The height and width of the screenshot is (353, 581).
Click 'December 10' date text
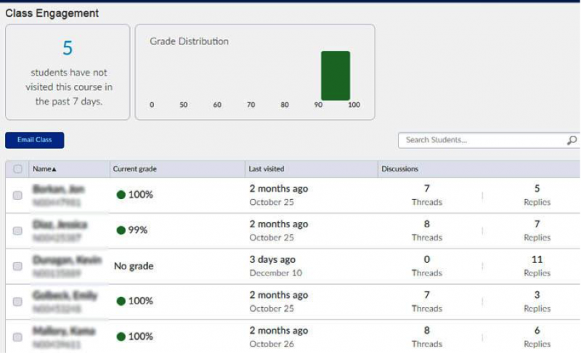pos(276,273)
